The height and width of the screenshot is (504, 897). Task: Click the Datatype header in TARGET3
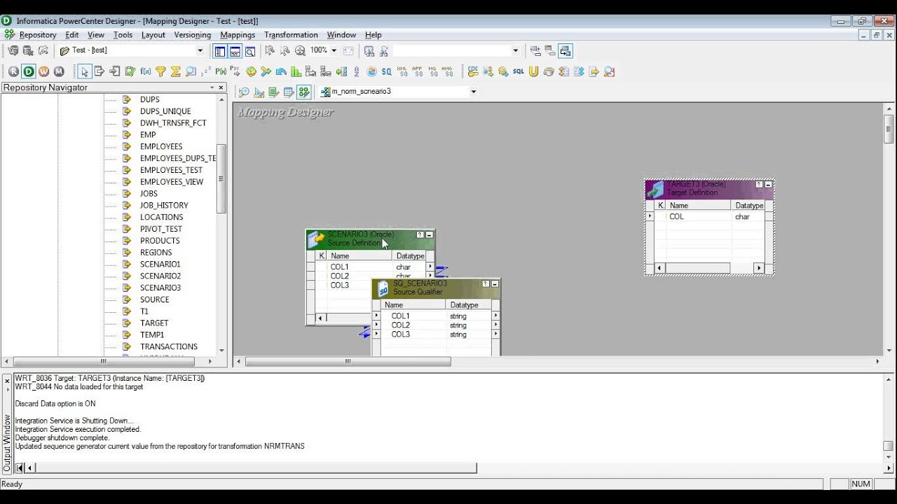749,206
